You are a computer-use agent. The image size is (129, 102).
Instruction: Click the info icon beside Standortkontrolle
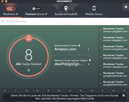(76, 14)
